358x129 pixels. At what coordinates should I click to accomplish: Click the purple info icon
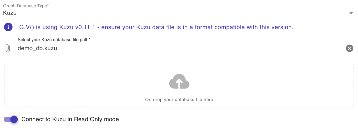point(8,27)
